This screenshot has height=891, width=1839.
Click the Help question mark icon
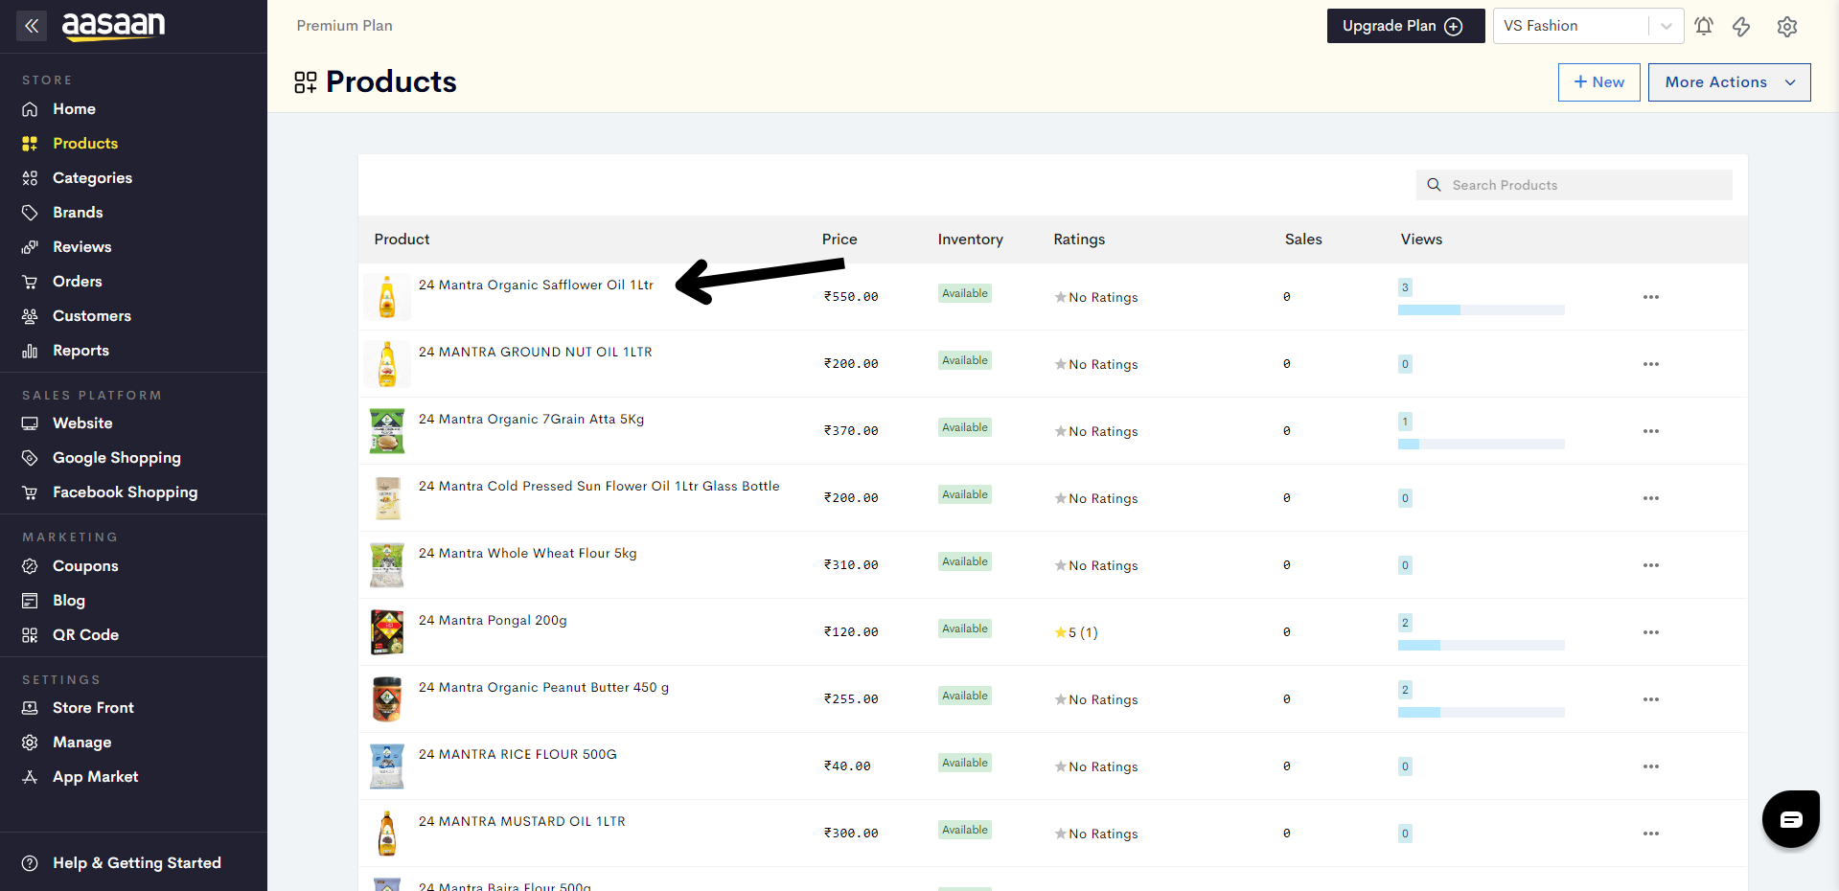tap(30, 863)
